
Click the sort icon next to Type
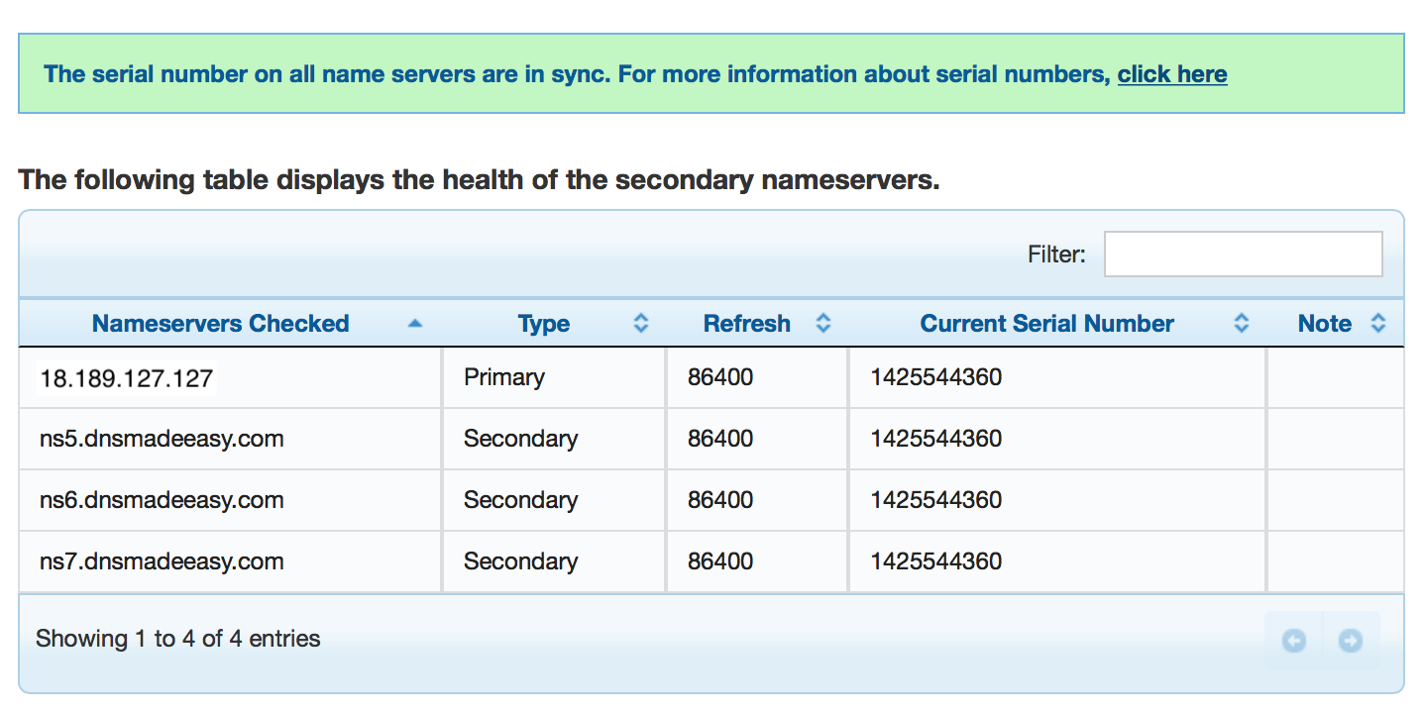pos(640,323)
